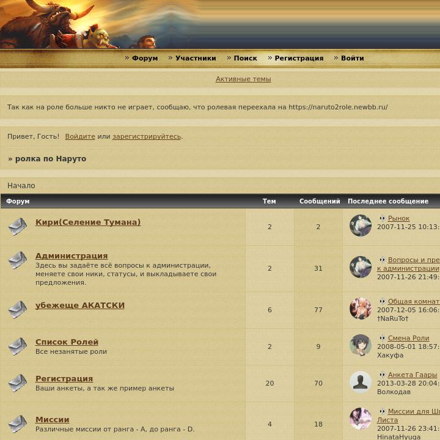Click the arrow icon before Общая комнат…
This screenshot has width=440, height=440.
(x=382, y=301)
